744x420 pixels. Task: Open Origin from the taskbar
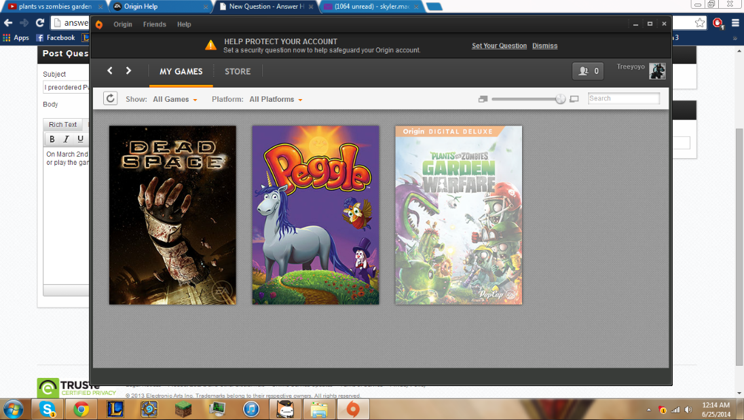(x=353, y=409)
